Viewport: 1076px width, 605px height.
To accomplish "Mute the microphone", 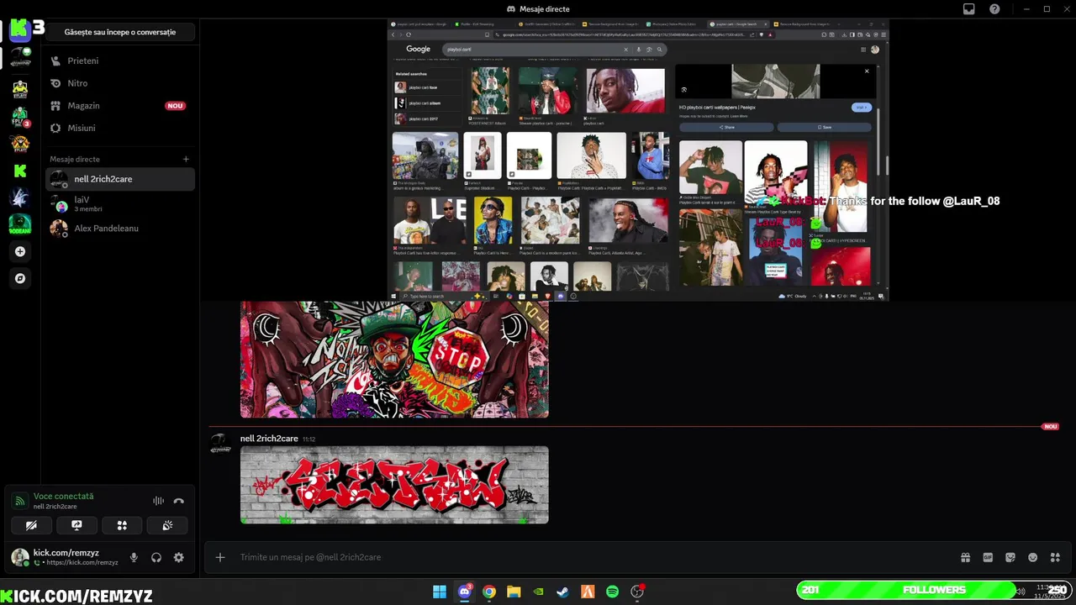I will pyautogui.click(x=134, y=557).
